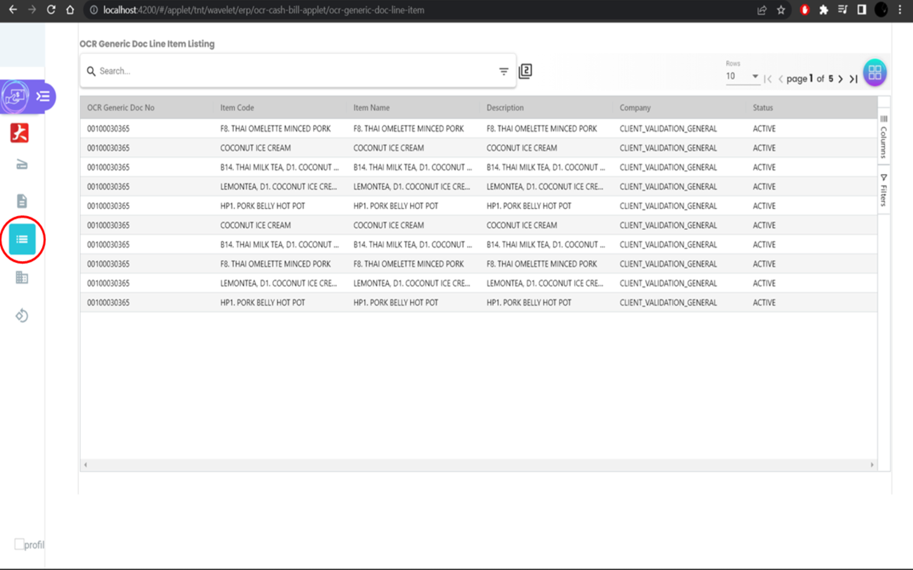Go forward in browser history
The height and width of the screenshot is (570, 913).
coord(32,10)
